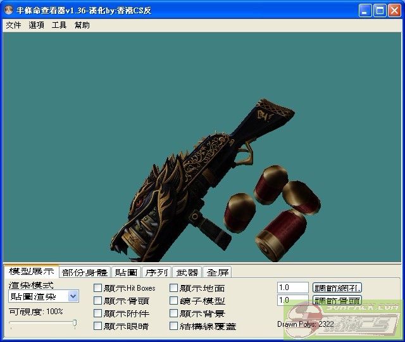405x342 pixels.
Task: Open the 幫助 menu
Action: (x=82, y=25)
